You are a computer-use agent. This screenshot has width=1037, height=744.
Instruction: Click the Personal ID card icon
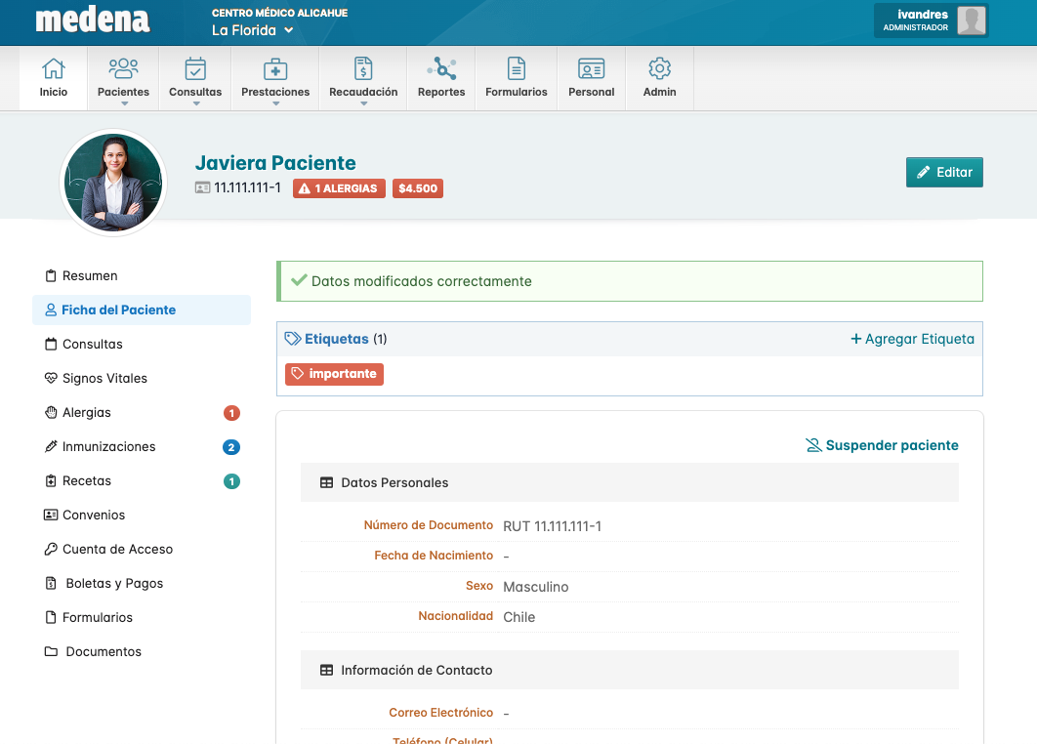591,69
